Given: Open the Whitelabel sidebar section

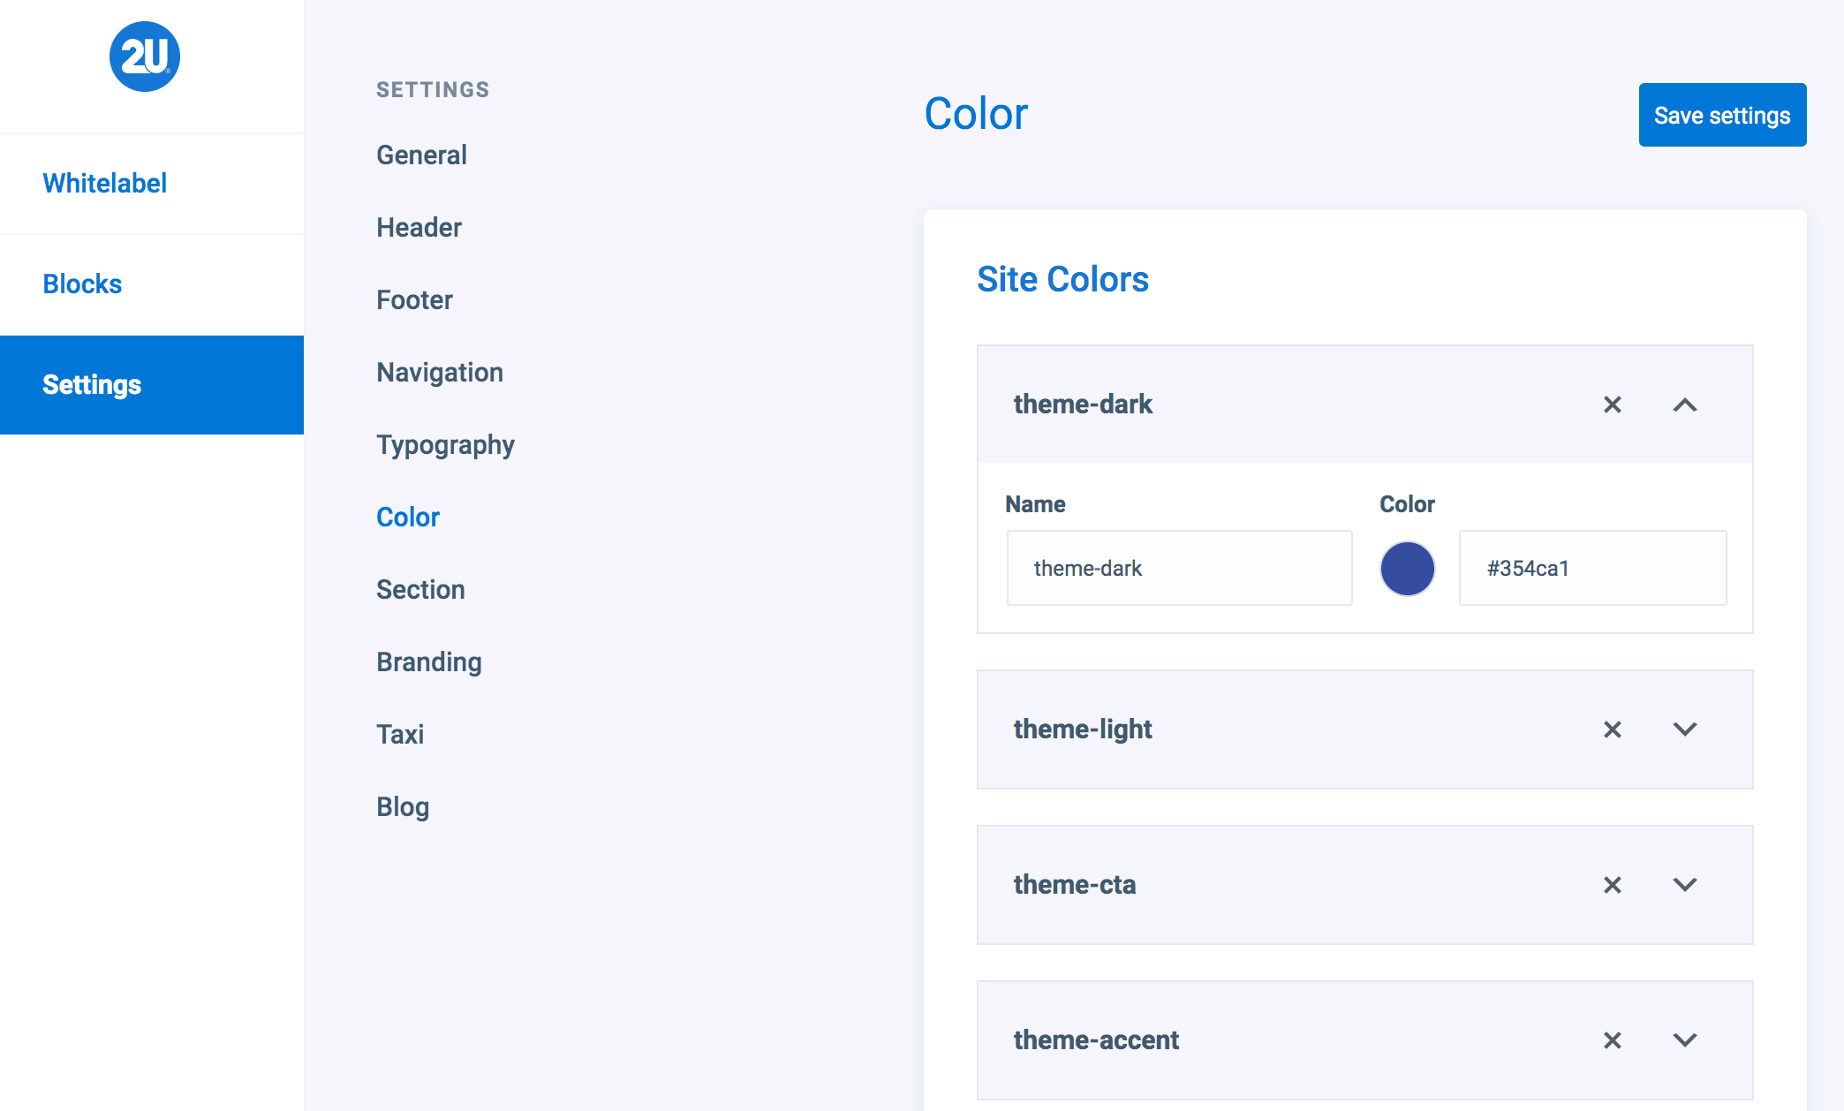Looking at the screenshot, I should pyautogui.click(x=105, y=184).
